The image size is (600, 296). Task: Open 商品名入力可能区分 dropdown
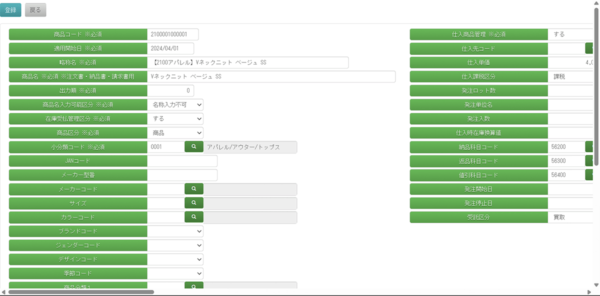(x=175, y=104)
